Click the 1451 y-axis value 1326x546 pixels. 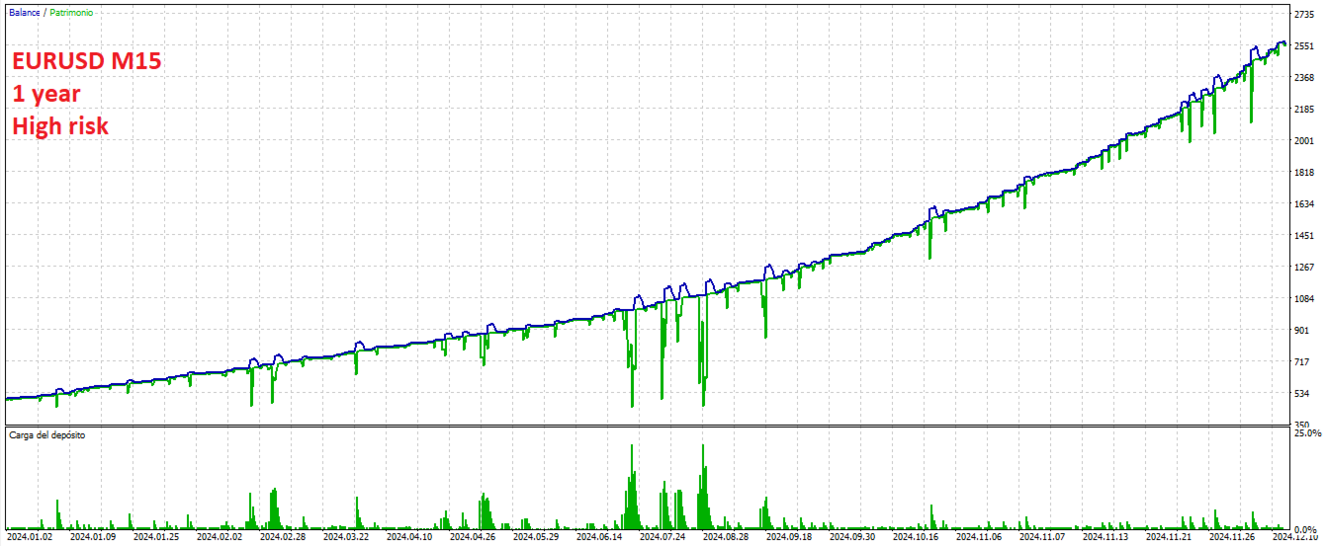(1303, 235)
